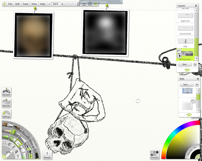Image resolution: width=202 pixels, height=161 pixels.
Task: Select the eyedropper color sampler tool
Action: 14,147
